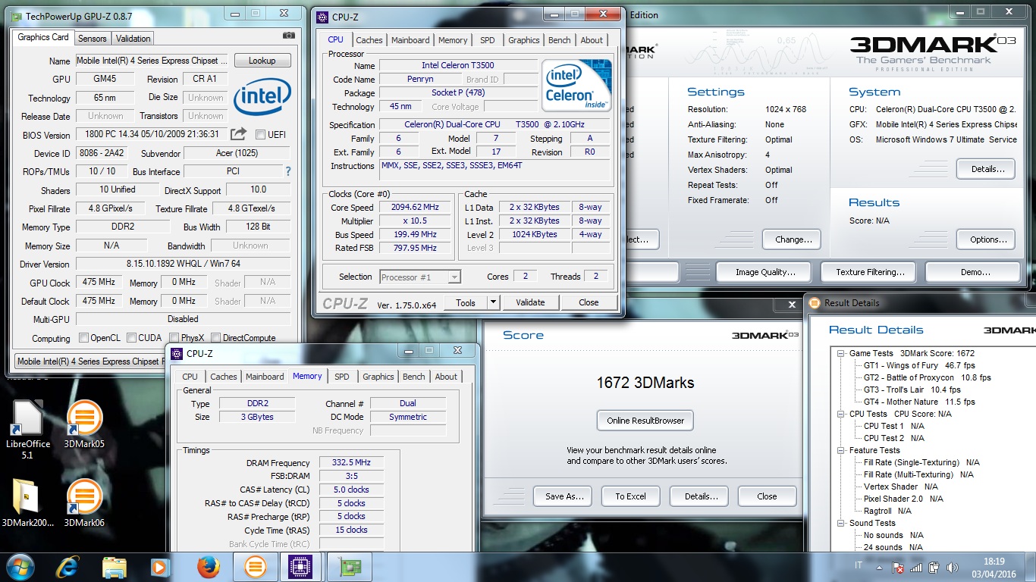The height and width of the screenshot is (582, 1036).
Task: Click the GPU-Z Name field showing Mobile Intel chipset
Action: [x=151, y=61]
